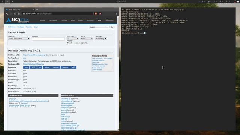Open the browser hamburger menu
The width and height of the screenshot is (240, 135).
[x=116, y=13]
